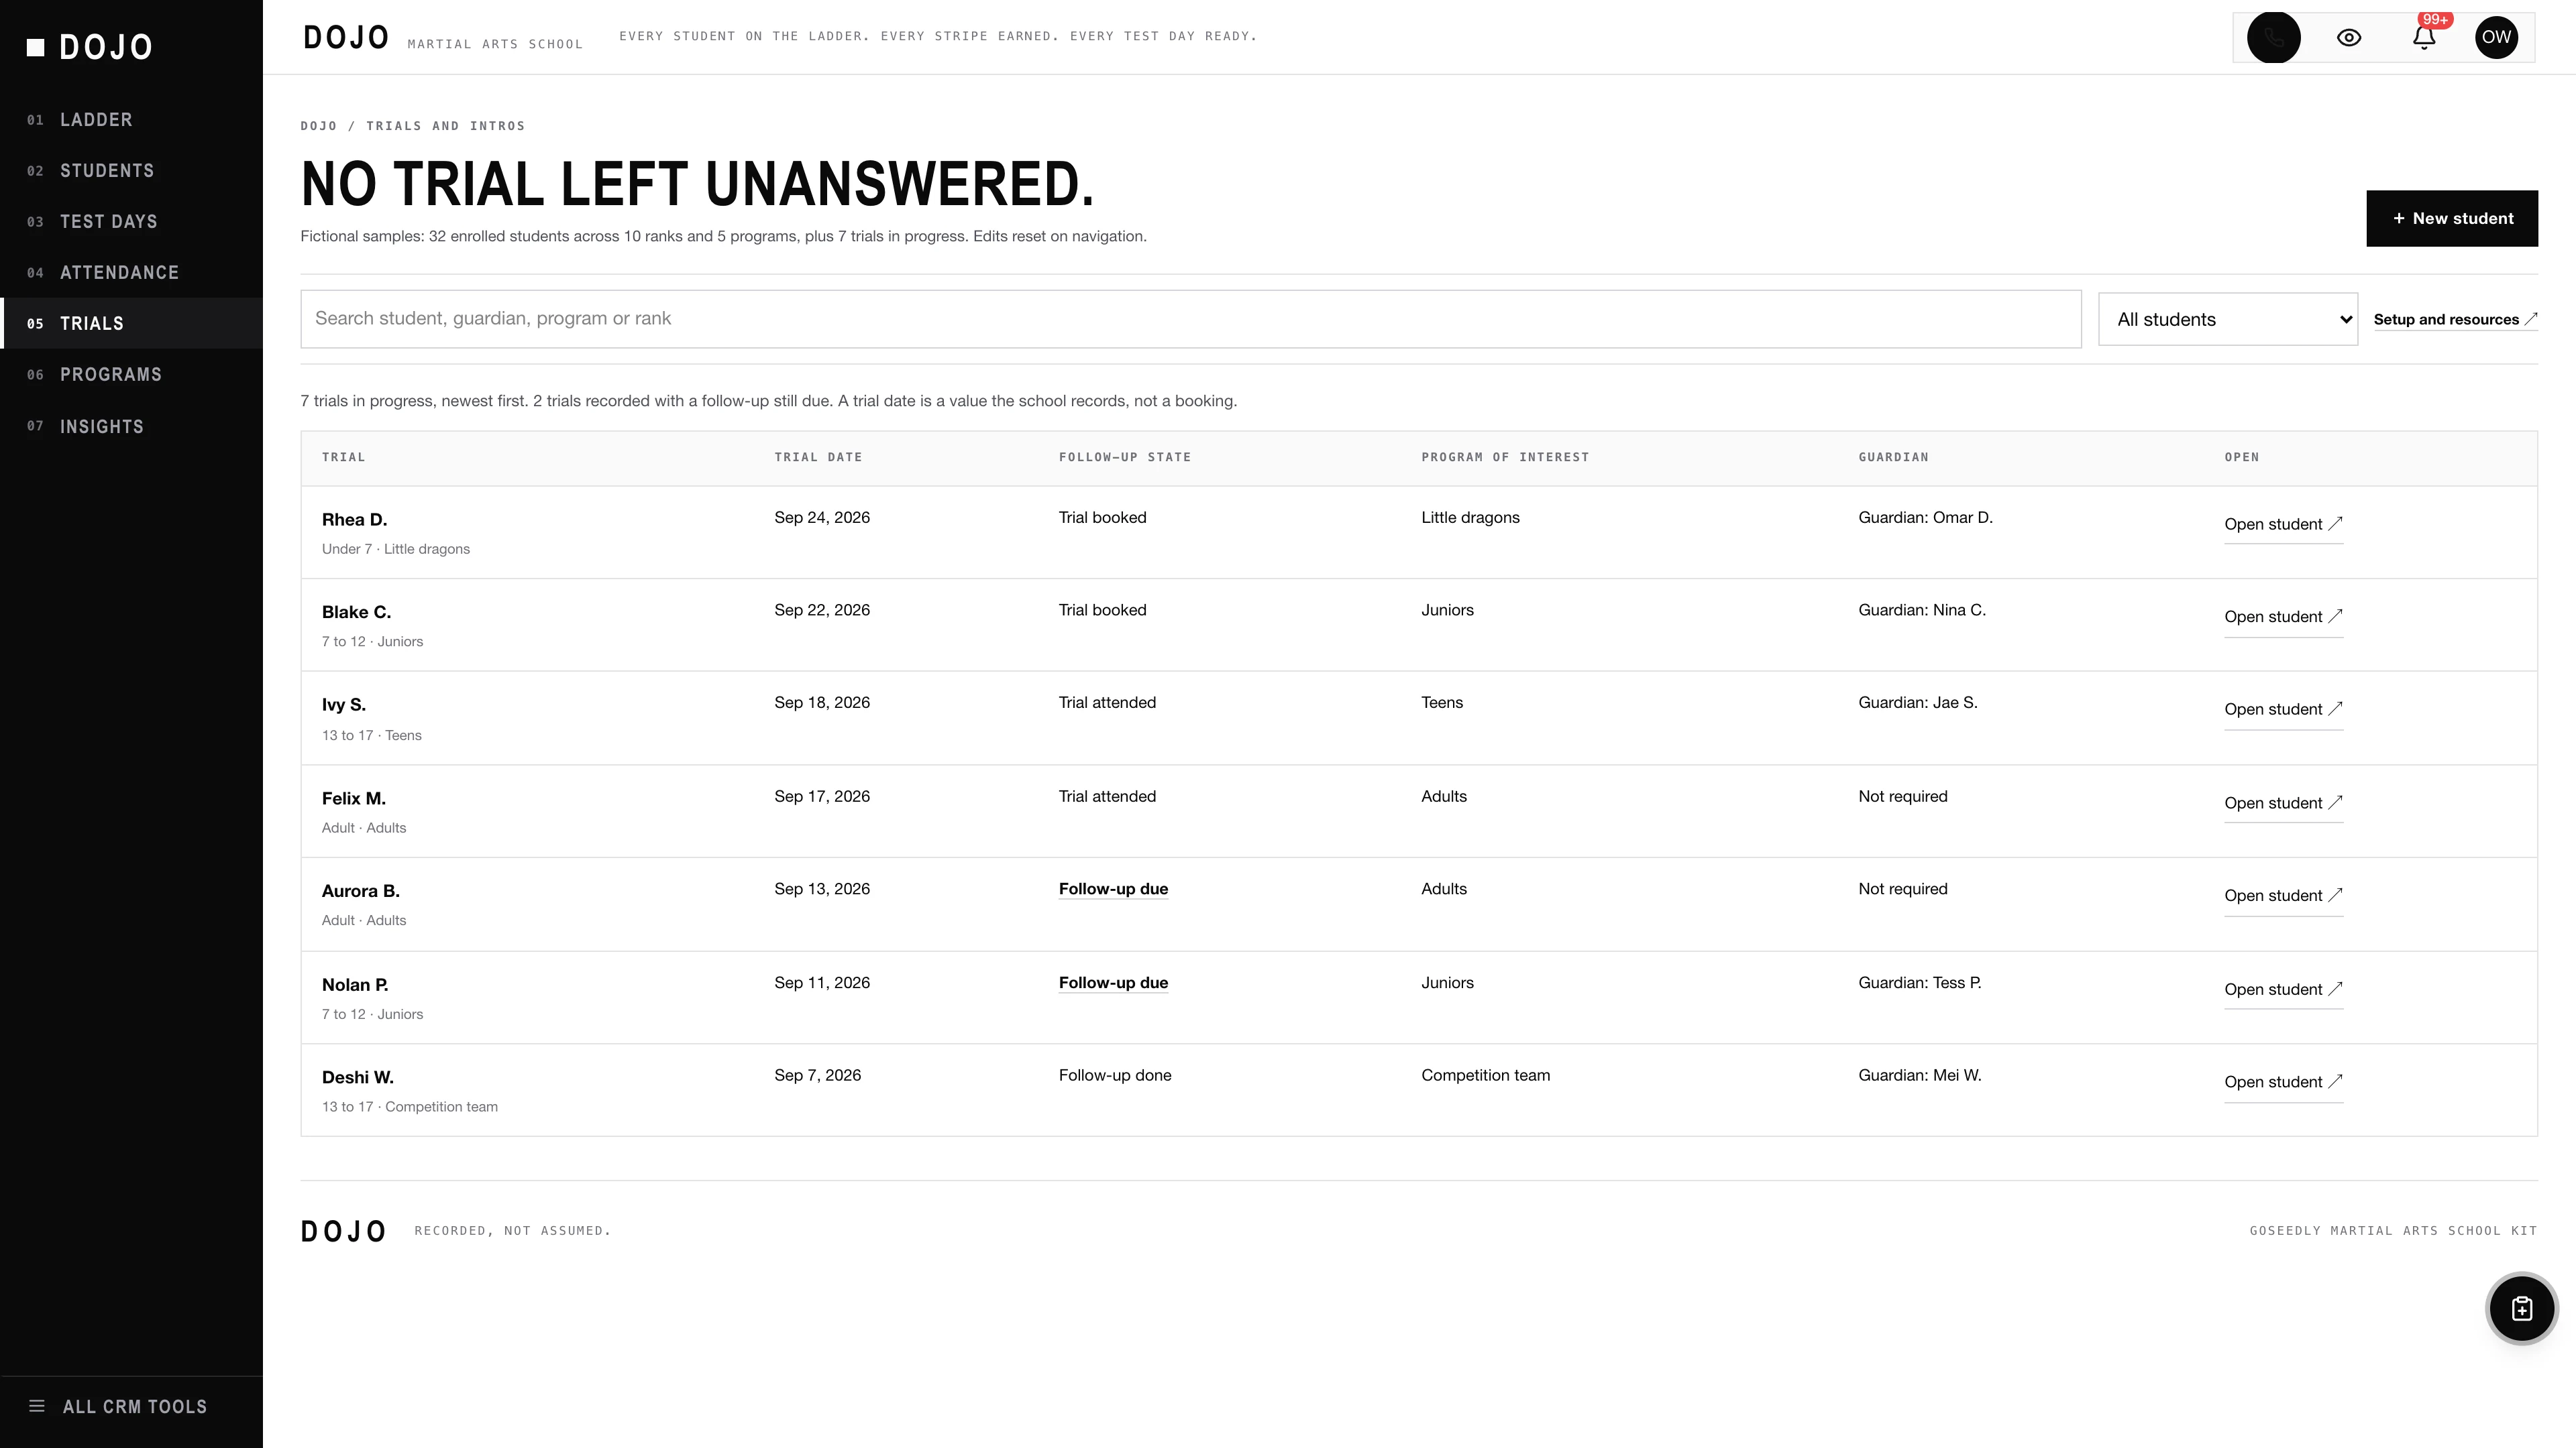Open student record for Ivy S.
2576x1448 pixels.
(2283, 709)
